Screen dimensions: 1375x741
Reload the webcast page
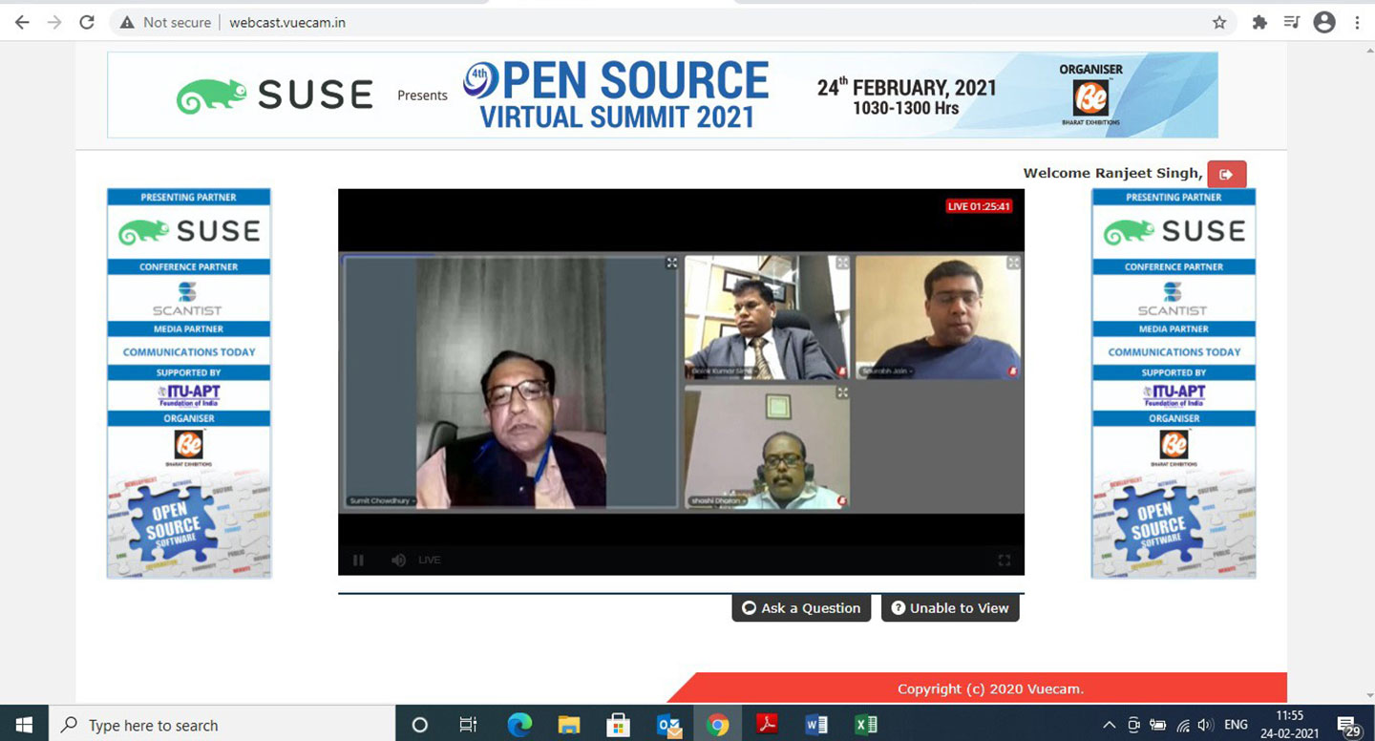click(87, 22)
